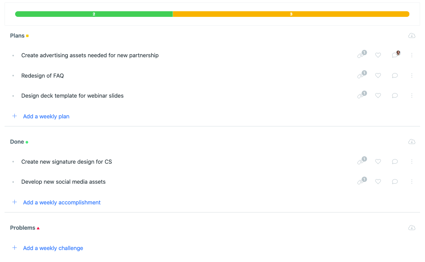Image resolution: width=425 pixels, height=262 pixels.
Task: Heart the Design deck template item
Action: click(x=378, y=96)
